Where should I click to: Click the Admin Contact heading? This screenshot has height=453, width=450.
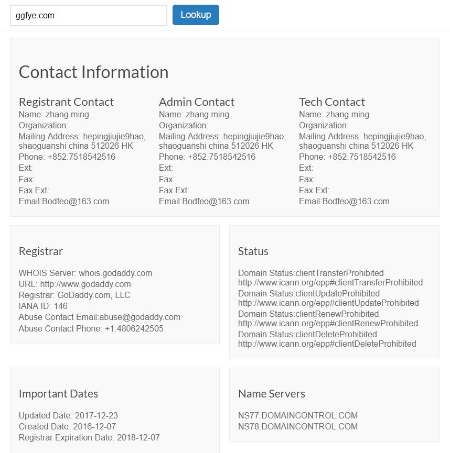click(x=197, y=102)
